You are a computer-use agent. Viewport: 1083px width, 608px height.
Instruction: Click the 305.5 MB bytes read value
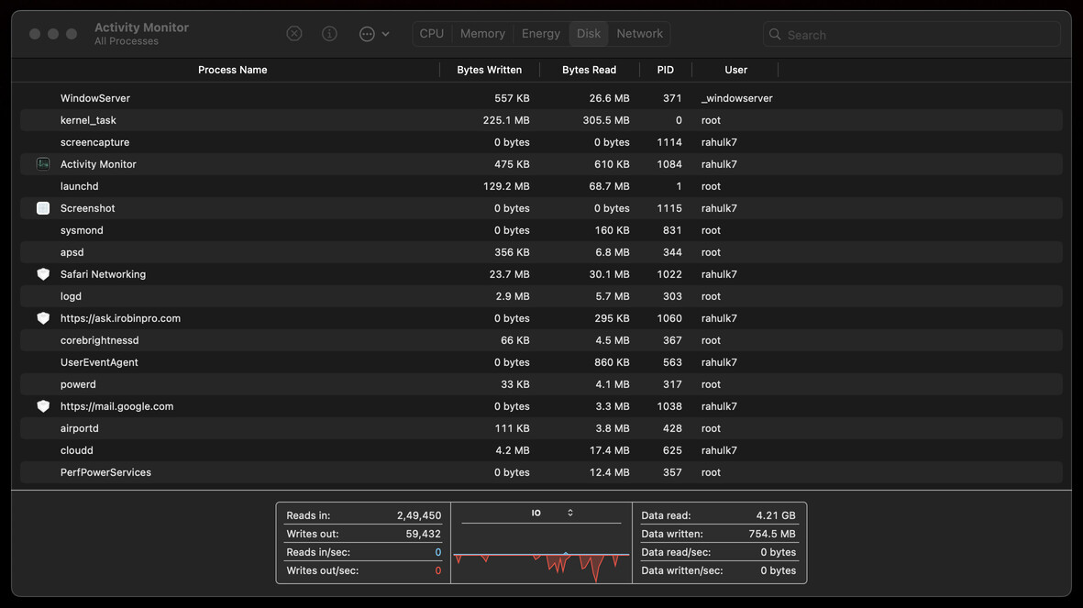[x=606, y=120]
